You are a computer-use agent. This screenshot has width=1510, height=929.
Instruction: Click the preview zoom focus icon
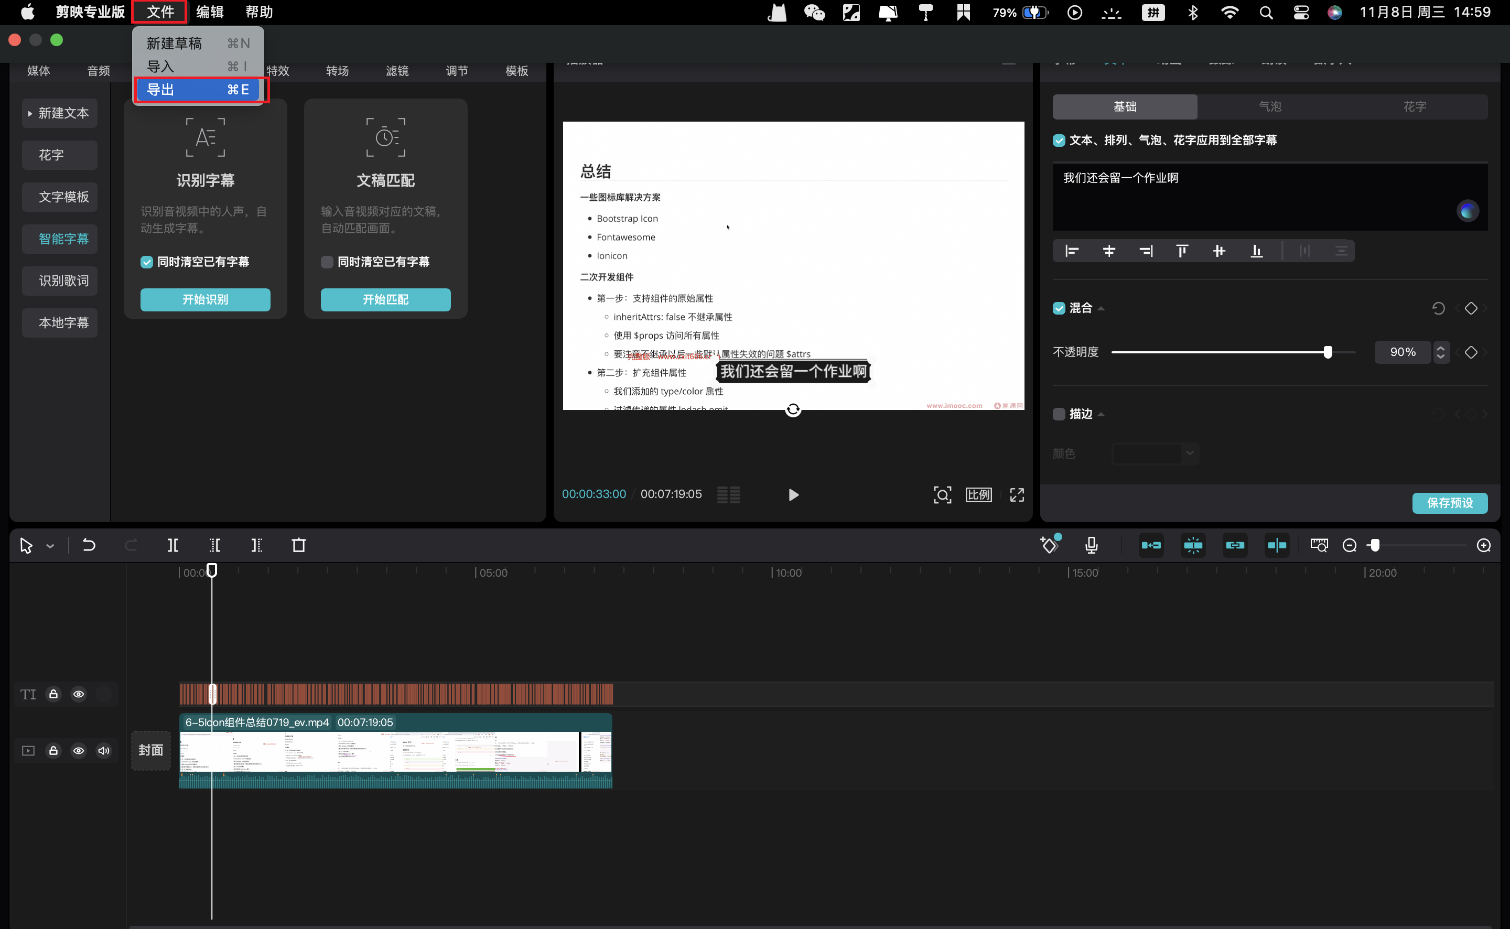click(942, 494)
